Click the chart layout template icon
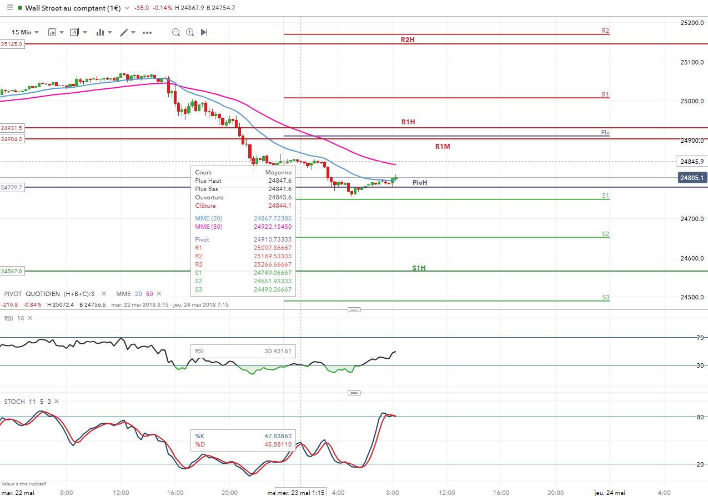The width and height of the screenshot is (708, 496). pos(75,32)
